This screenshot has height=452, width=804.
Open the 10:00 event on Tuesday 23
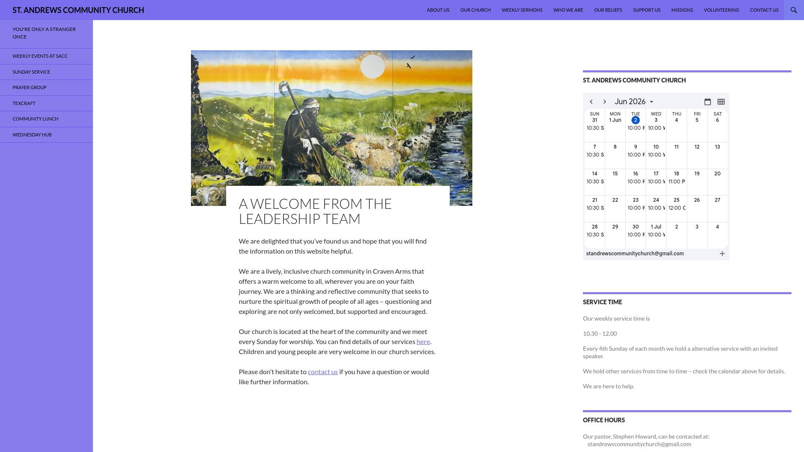click(x=636, y=208)
